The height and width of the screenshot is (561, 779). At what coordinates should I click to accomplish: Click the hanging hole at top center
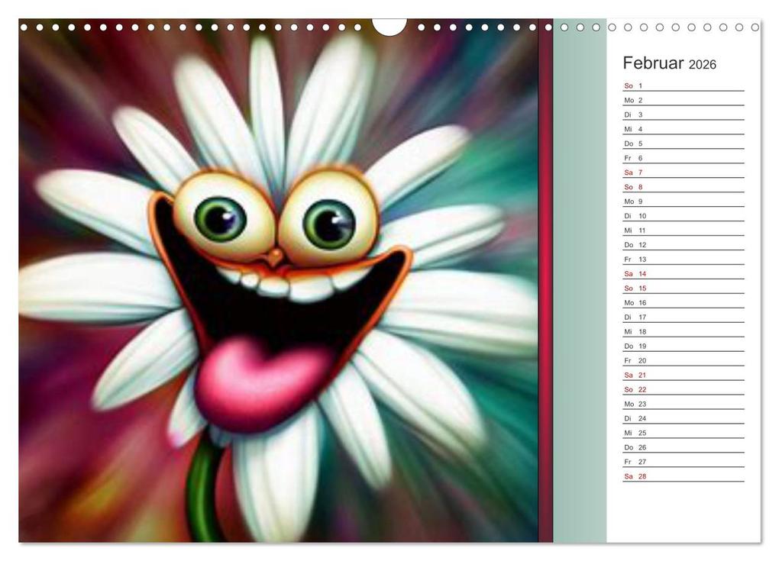point(388,23)
